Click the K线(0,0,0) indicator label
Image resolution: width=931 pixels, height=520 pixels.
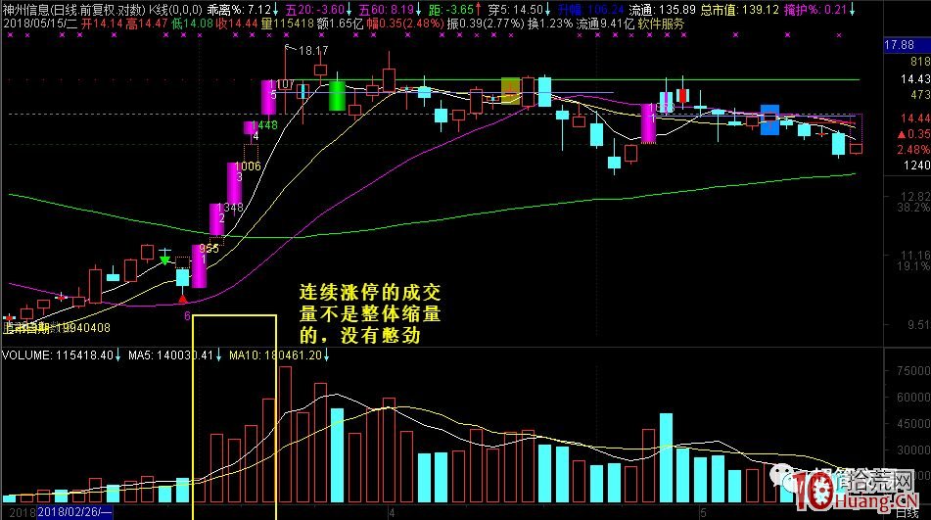pyautogui.click(x=174, y=10)
